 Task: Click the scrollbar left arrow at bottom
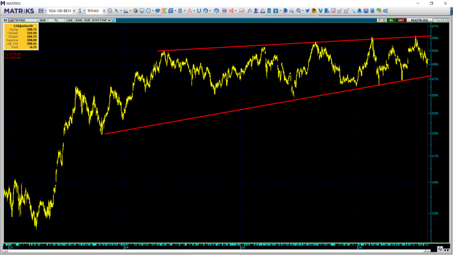(5, 251)
